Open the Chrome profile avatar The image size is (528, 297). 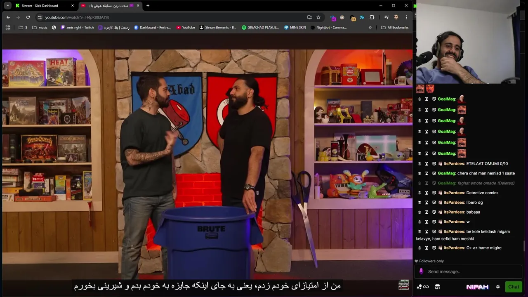[x=396, y=17]
